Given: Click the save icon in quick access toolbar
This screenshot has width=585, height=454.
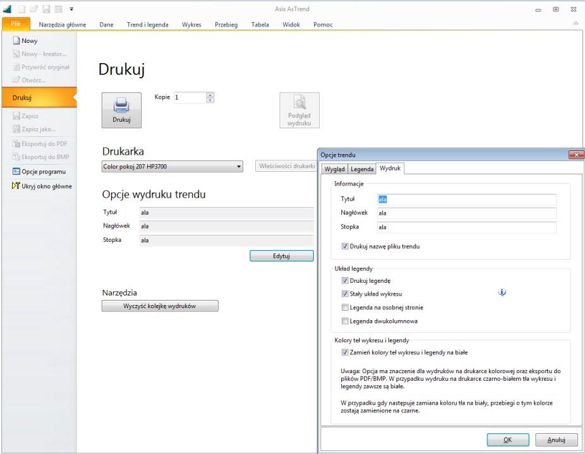Looking at the screenshot, I should click(x=46, y=9).
